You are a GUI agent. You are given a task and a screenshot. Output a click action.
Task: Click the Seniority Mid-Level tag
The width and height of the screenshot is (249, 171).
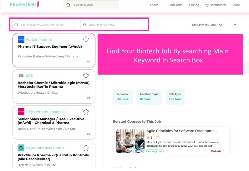[123, 96]
